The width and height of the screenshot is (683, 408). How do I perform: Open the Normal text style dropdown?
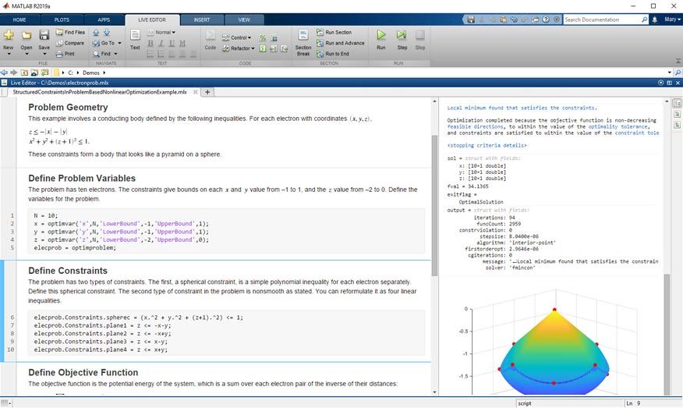click(161, 32)
